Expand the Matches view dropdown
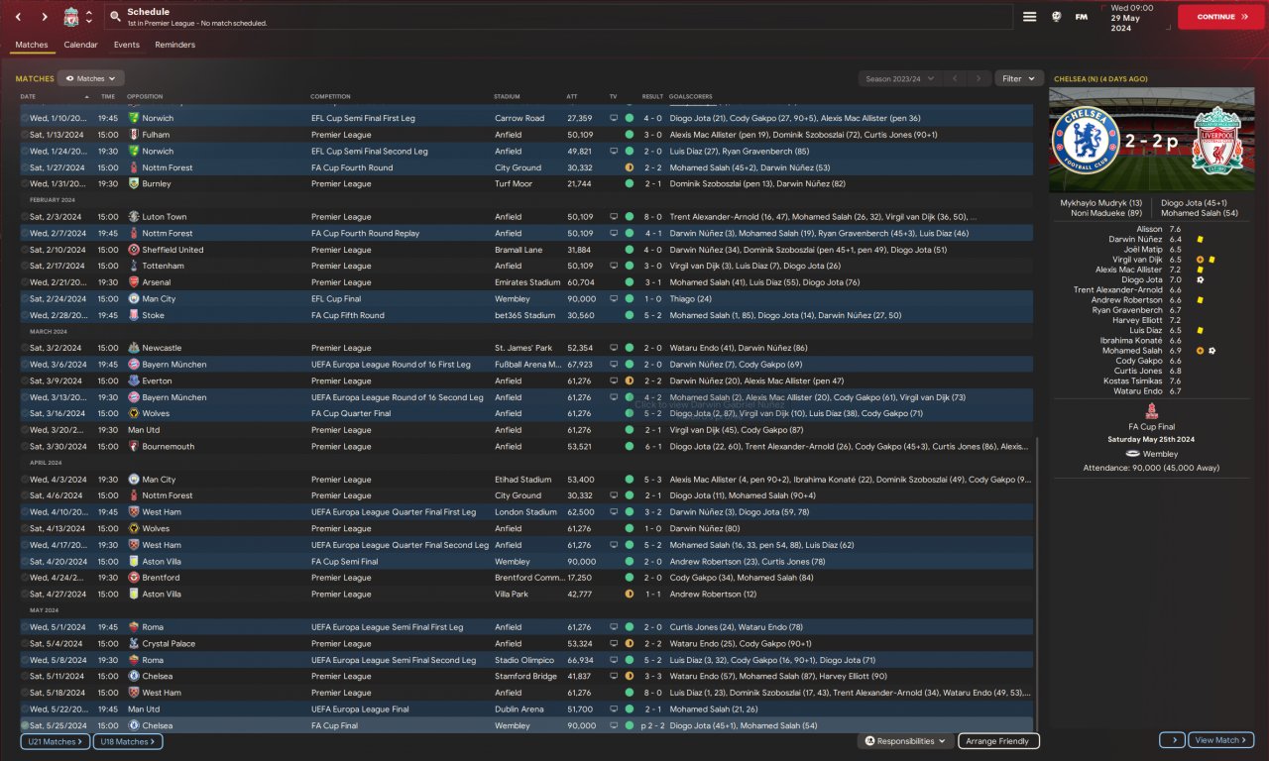The width and height of the screenshot is (1269, 761). pyautogui.click(x=90, y=78)
